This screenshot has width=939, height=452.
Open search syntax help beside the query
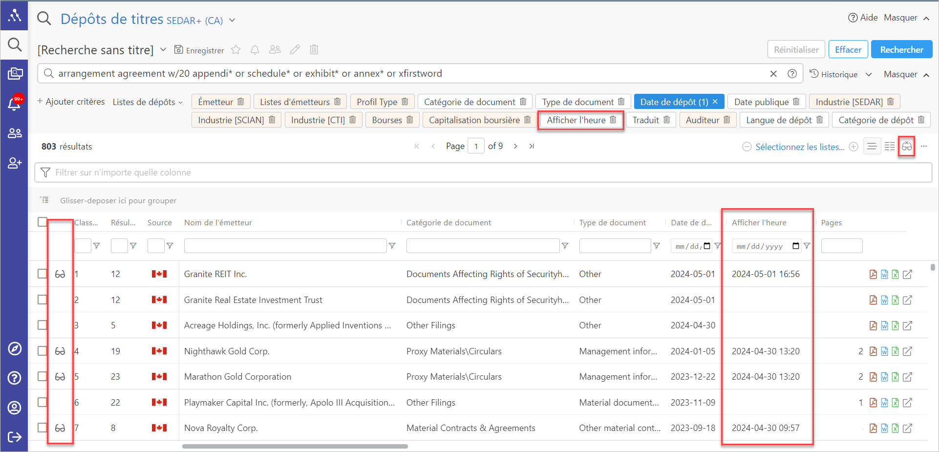(792, 74)
